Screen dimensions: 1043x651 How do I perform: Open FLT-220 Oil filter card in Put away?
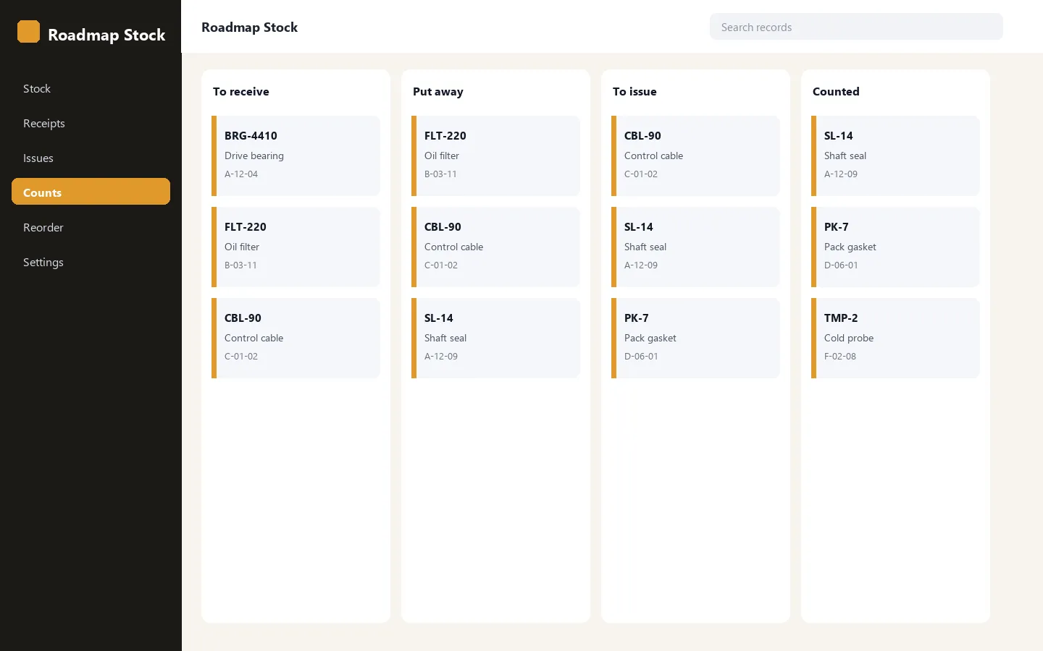(495, 156)
